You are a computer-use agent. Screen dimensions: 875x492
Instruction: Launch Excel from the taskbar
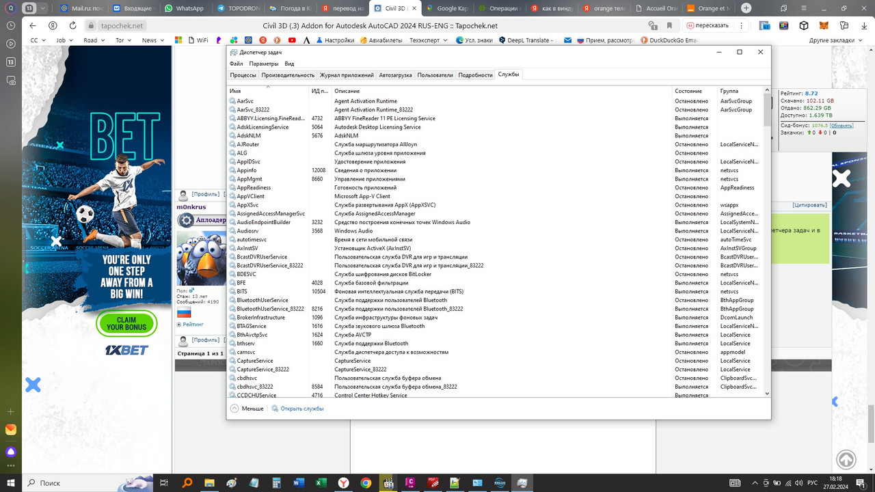321,483
